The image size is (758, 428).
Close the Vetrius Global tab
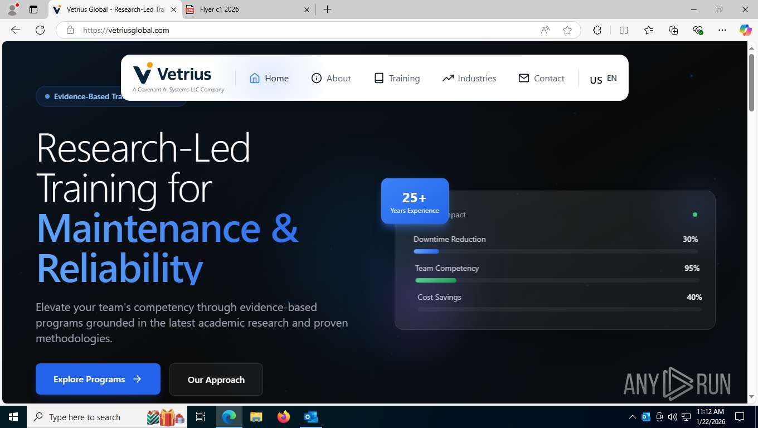[173, 9]
